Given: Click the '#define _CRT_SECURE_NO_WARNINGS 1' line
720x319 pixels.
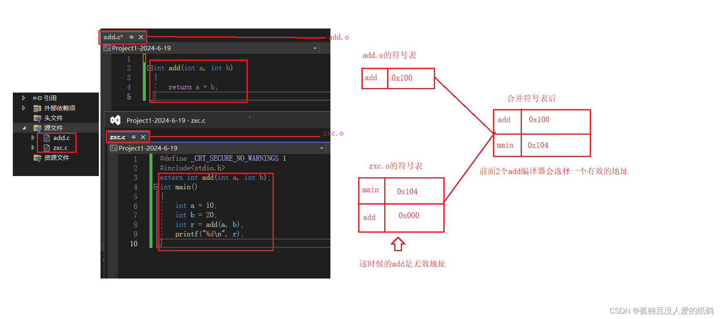Looking at the screenshot, I should [223, 158].
